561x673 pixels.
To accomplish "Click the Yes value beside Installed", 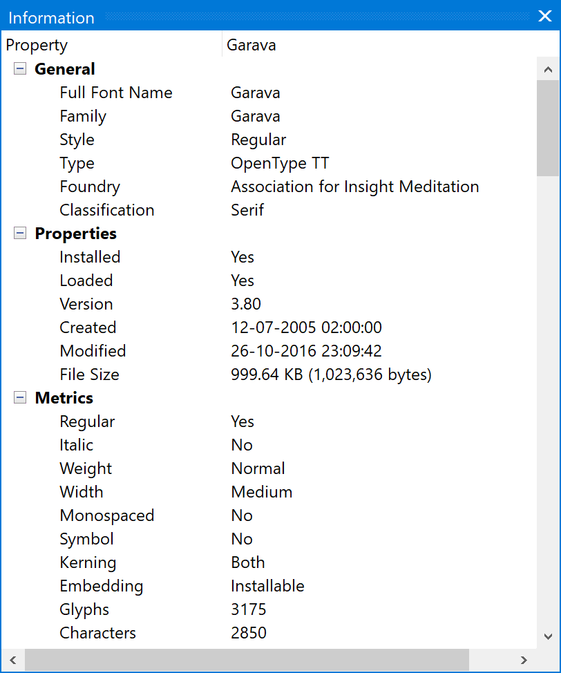I will (243, 257).
